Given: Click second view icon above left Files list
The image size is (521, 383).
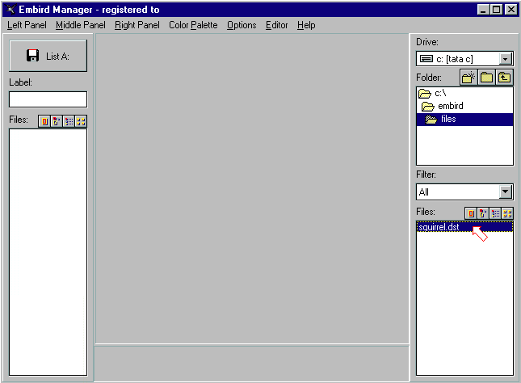Looking at the screenshot, I should 57,121.
